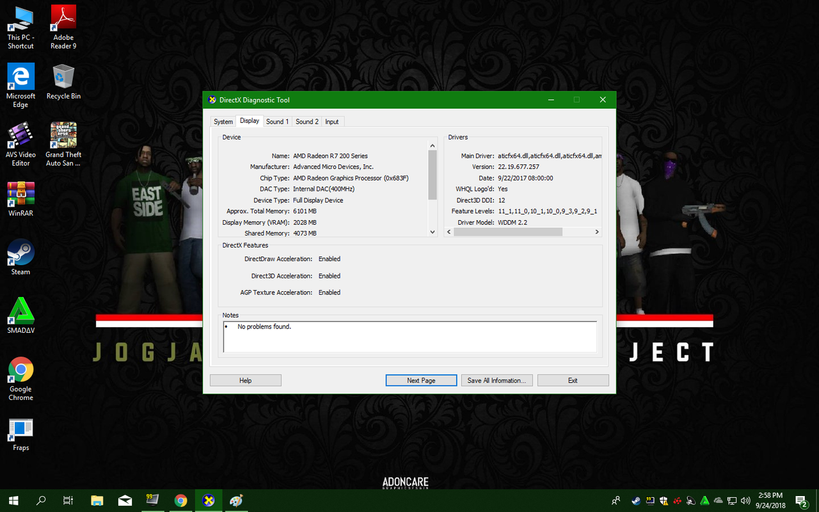This screenshot has height=512, width=819.
Task: Select the '4073 MB' shared memory value
Action: point(305,233)
